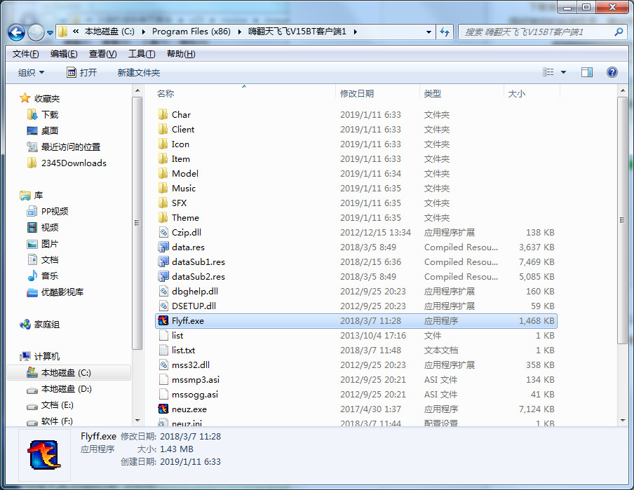Expand the address bar history dropdown

click(x=429, y=32)
